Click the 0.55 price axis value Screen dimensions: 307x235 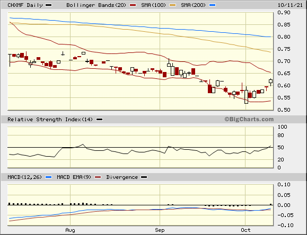(284, 97)
